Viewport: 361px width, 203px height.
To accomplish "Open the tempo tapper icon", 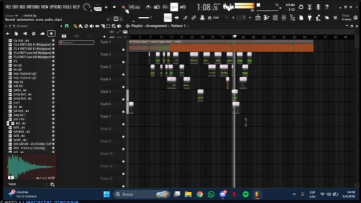I will coord(318,18).
